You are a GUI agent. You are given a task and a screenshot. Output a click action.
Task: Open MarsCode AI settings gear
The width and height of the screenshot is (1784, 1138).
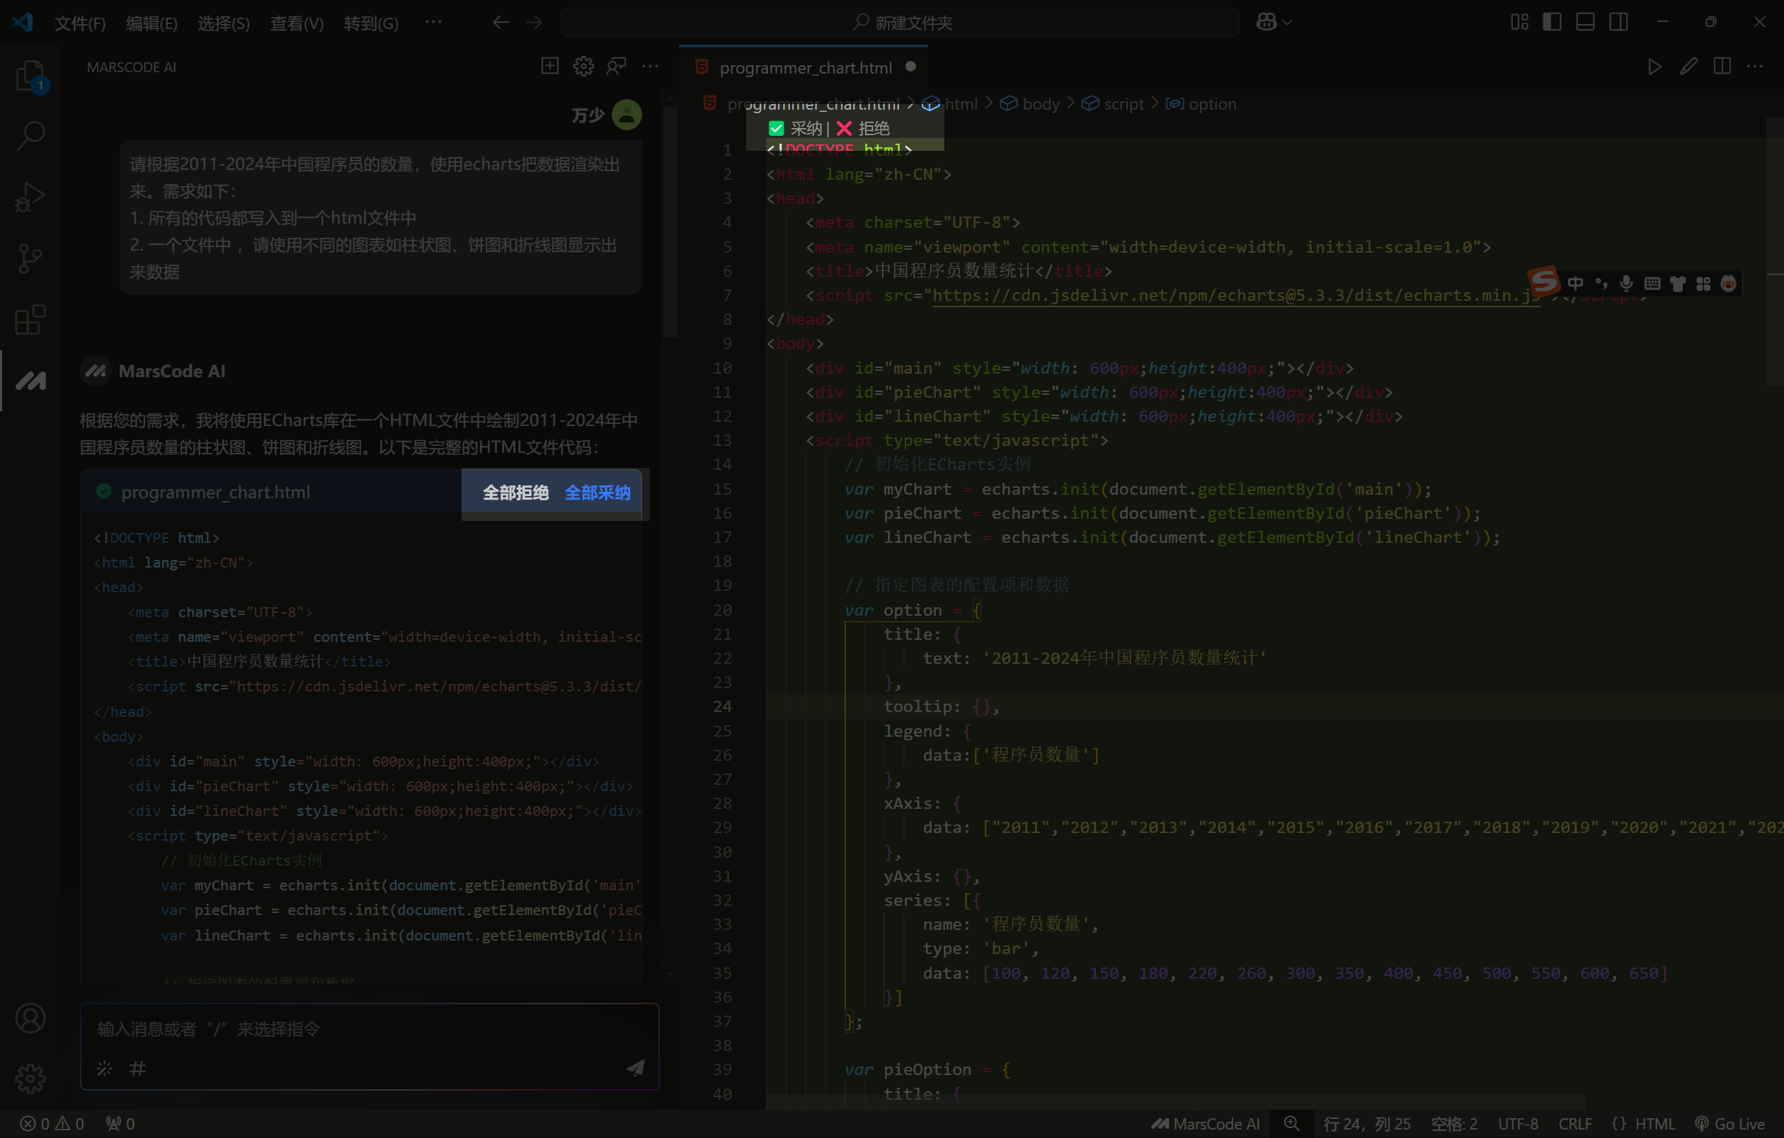click(583, 67)
